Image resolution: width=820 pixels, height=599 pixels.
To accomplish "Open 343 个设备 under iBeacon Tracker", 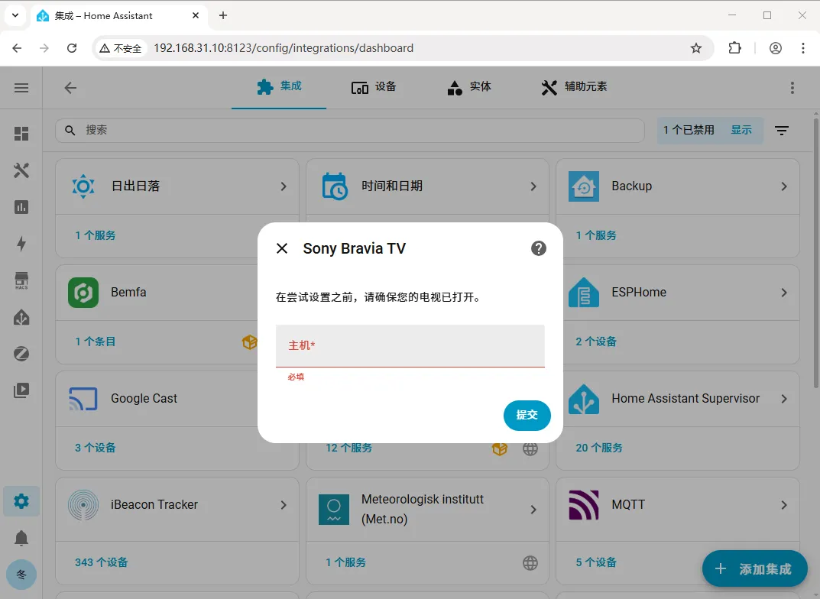I will click(102, 562).
